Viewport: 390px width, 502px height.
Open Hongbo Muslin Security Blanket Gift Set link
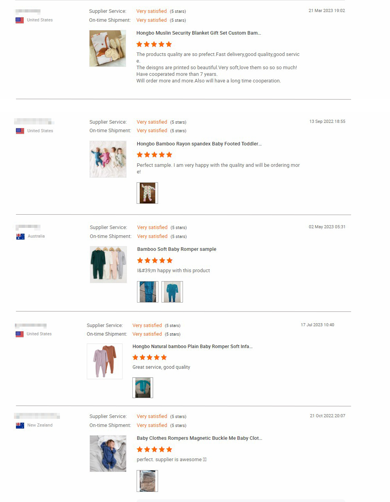[199, 33]
